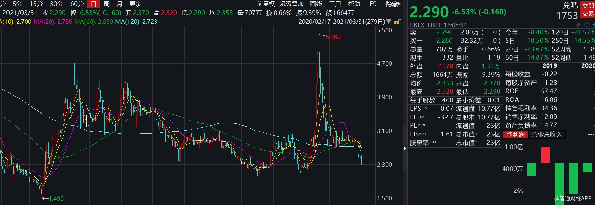Click the 2020/02/17-2021/03/31 date range link
The image size is (595, 205).
click(342, 22)
